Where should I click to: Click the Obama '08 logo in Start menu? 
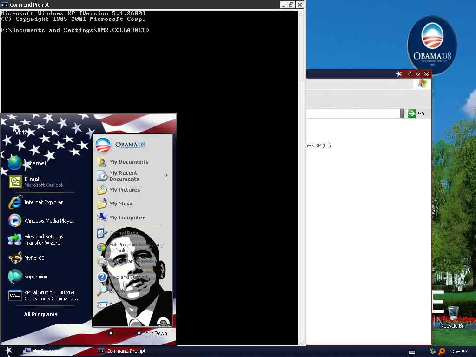click(x=120, y=145)
